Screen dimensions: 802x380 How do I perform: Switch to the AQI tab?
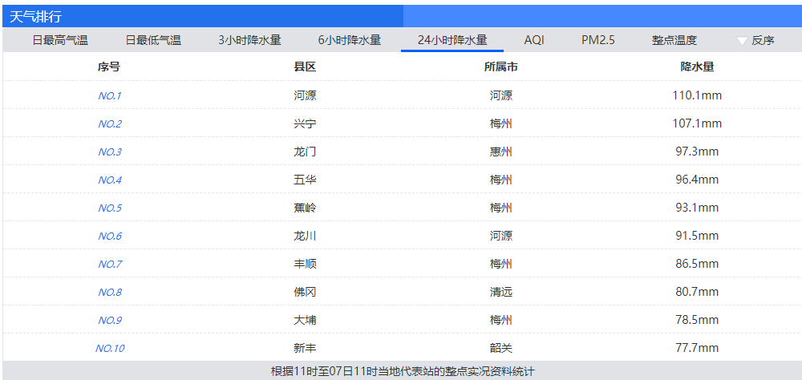coord(534,40)
